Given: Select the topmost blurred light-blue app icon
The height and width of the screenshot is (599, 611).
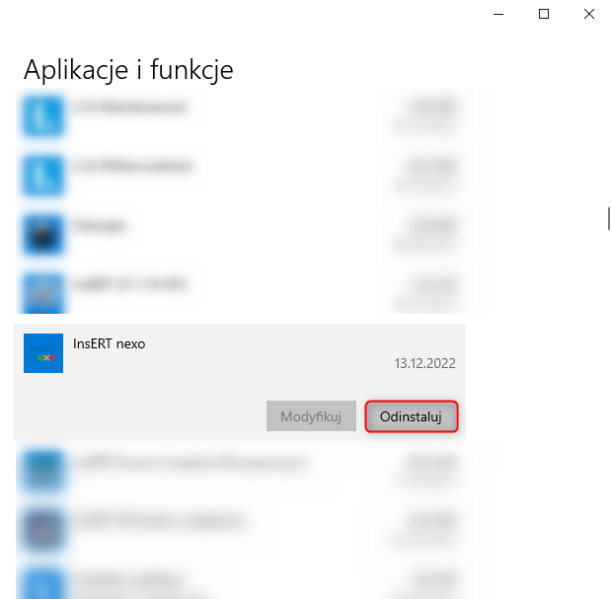Looking at the screenshot, I should pos(43,116).
